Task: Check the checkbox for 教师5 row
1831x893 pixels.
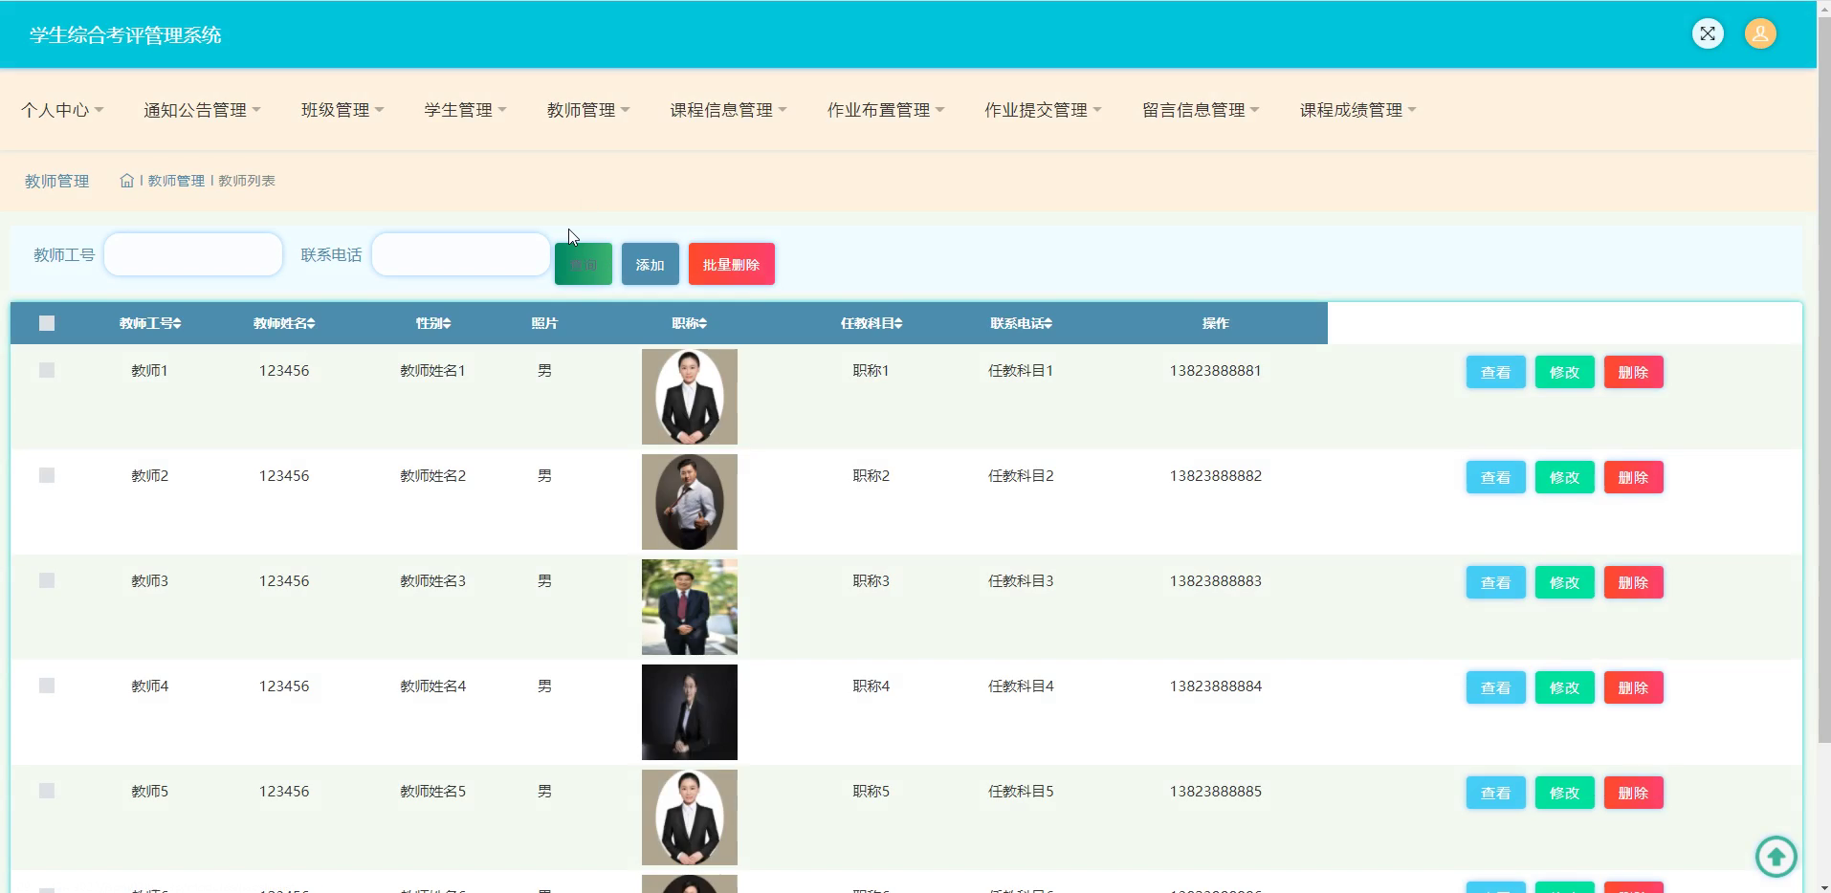Action: click(x=47, y=791)
